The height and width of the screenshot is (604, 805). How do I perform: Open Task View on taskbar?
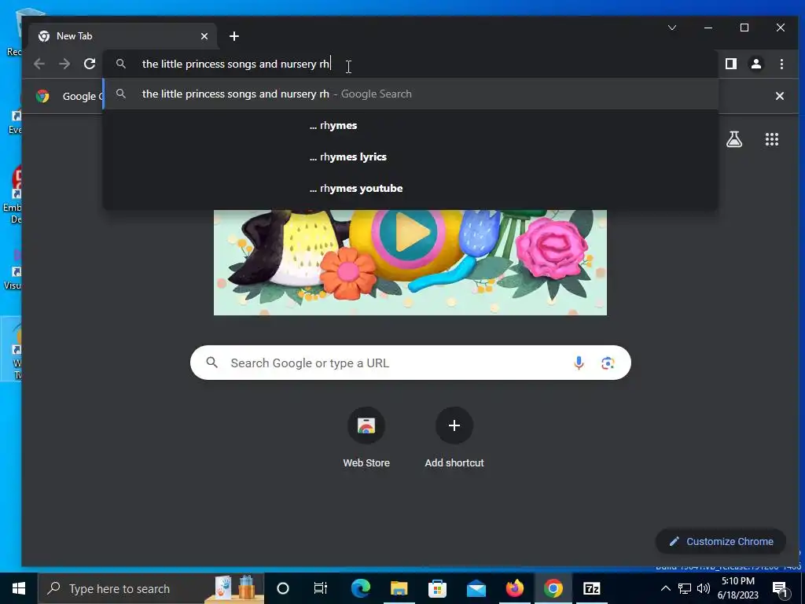[x=321, y=588]
